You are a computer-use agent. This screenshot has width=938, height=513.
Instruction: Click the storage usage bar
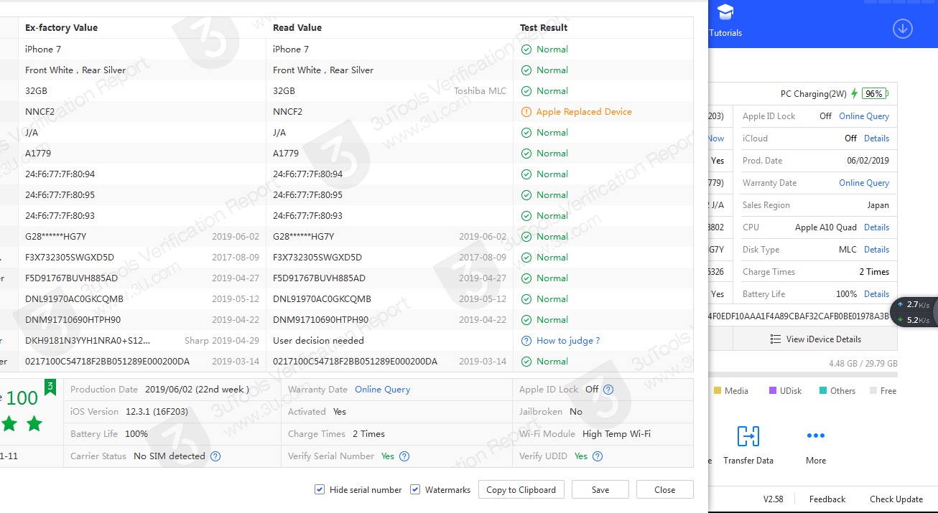click(x=803, y=375)
